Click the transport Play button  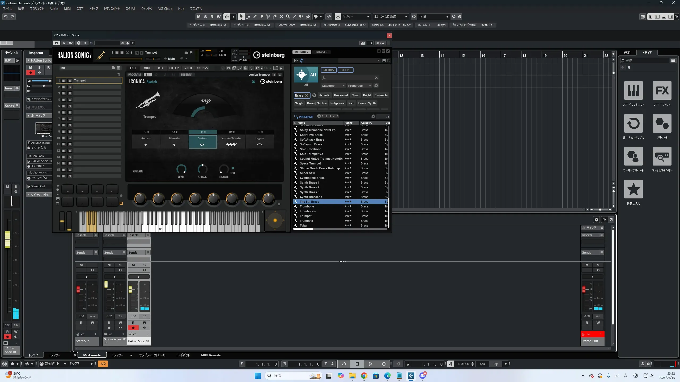370,364
